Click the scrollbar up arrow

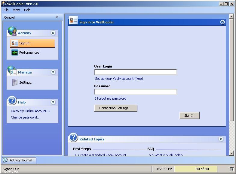tap(231, 16)
